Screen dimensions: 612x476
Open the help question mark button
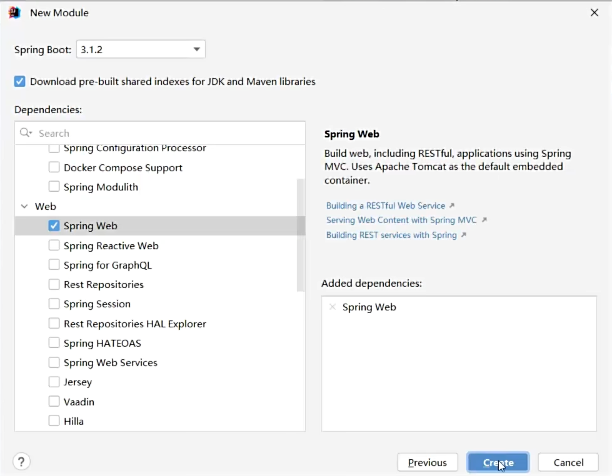[22, 462]
